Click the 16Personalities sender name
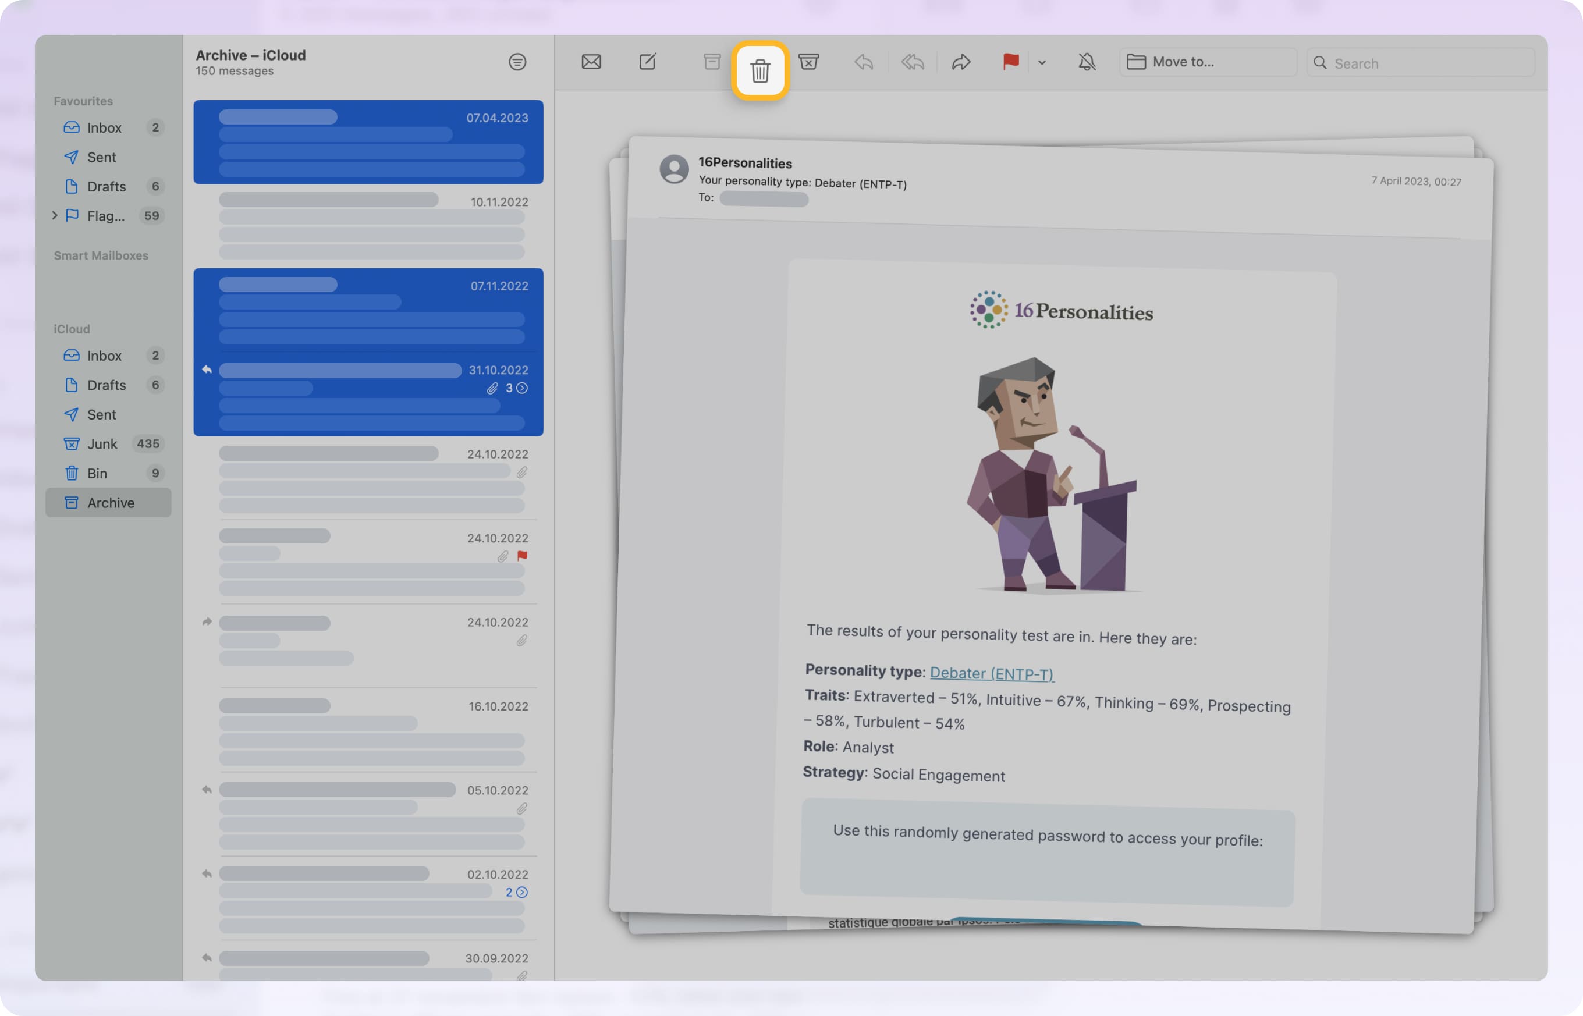 click(x=745, y=163)
